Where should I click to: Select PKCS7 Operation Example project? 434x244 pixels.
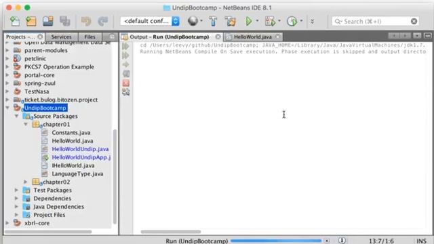(x=59, y=67)
